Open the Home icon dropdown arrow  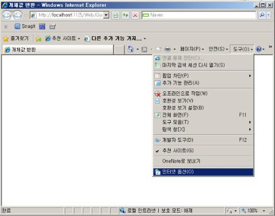(137, 49)
